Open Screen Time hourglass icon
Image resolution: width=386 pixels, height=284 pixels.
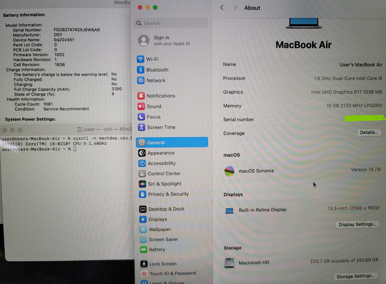(141, 127)
